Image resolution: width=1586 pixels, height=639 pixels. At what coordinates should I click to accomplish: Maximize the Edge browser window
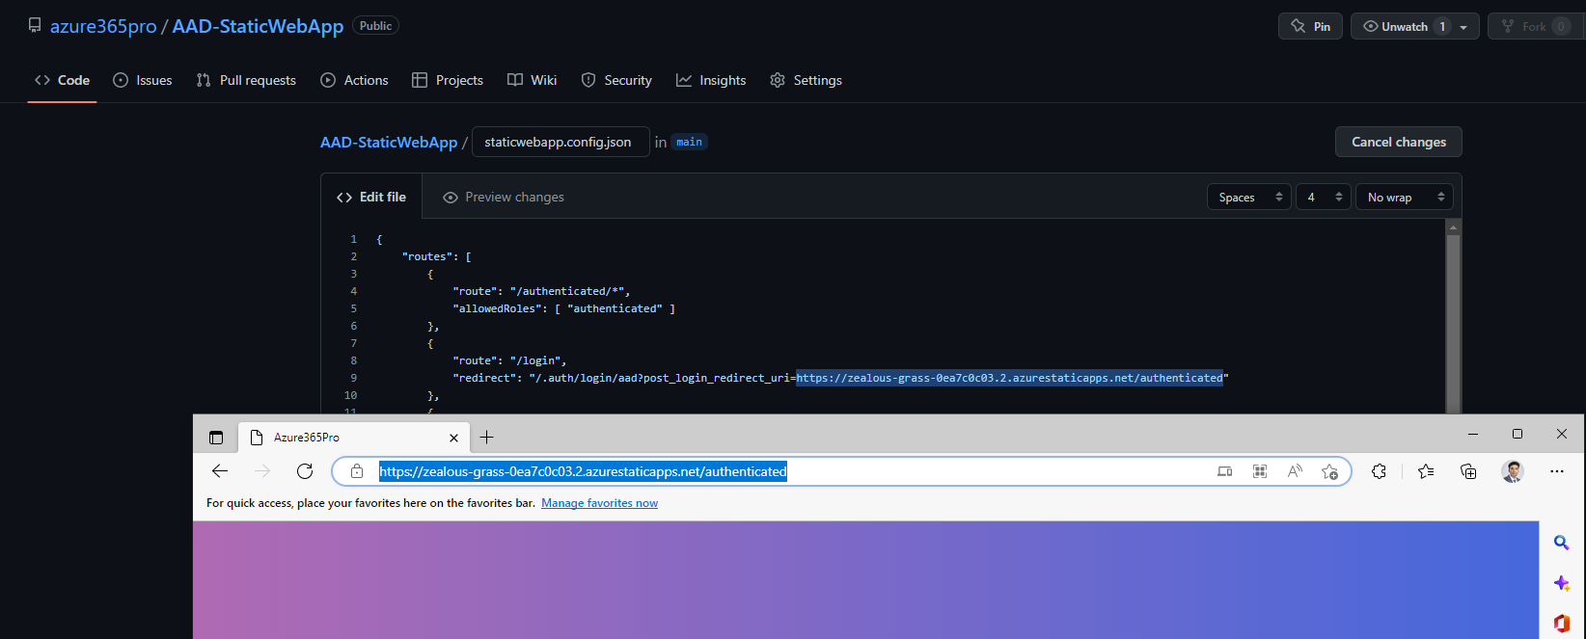(x=1518, y=435)
